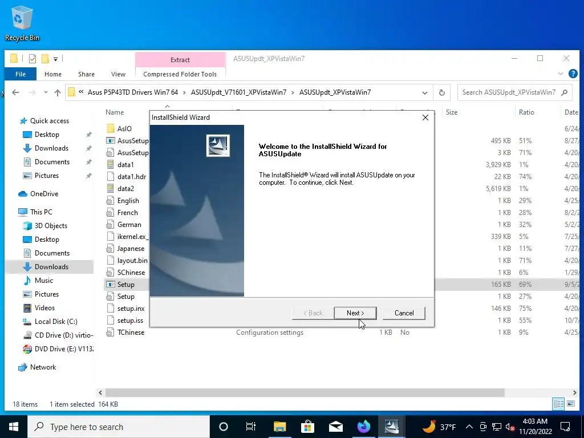
Task: Open Firefox from taskbar
Action: (363, 427)
